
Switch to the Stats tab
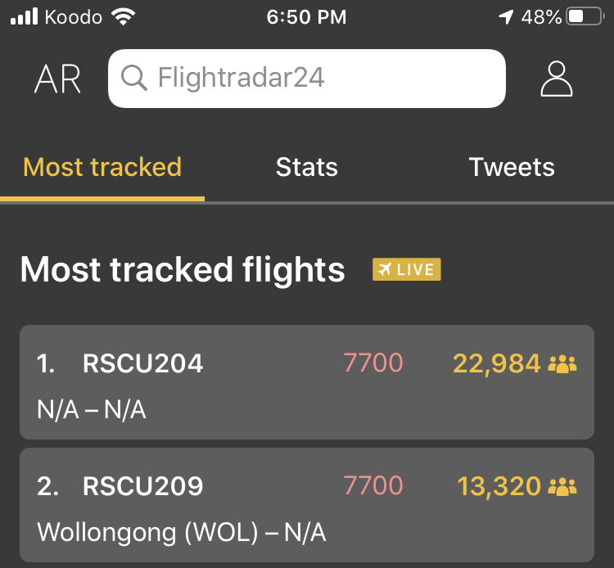(307, 168)
